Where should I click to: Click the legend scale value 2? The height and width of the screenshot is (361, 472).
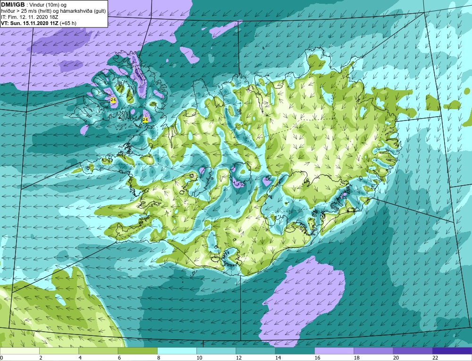point(41,358)
